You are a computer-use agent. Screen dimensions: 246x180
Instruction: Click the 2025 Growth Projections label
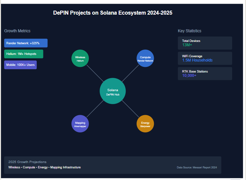click(28, 162)
